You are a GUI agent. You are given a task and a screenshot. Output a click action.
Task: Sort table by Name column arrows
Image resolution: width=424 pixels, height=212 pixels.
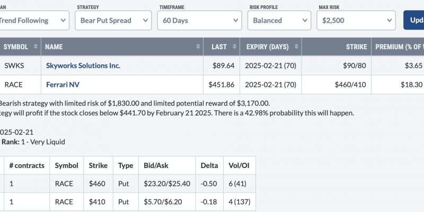click(198, 47)
